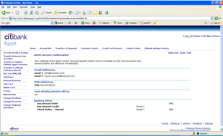Go to the browser Home icon
The width and height of the screenshot is (223, 136).
point(37,13)
